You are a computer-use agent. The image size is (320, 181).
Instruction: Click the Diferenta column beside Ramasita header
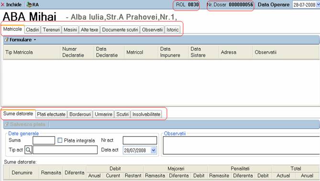pos(75,172)
